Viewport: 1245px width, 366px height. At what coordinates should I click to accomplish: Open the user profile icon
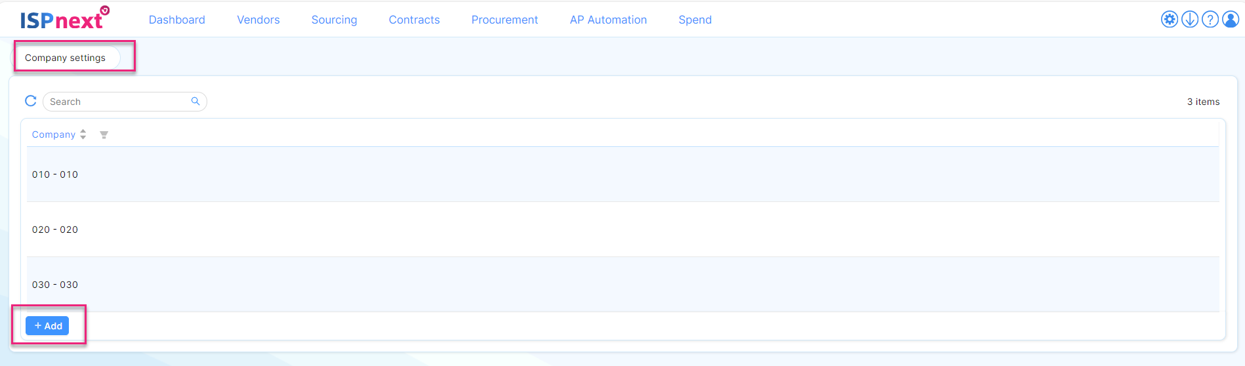(x=1231, y=20)
